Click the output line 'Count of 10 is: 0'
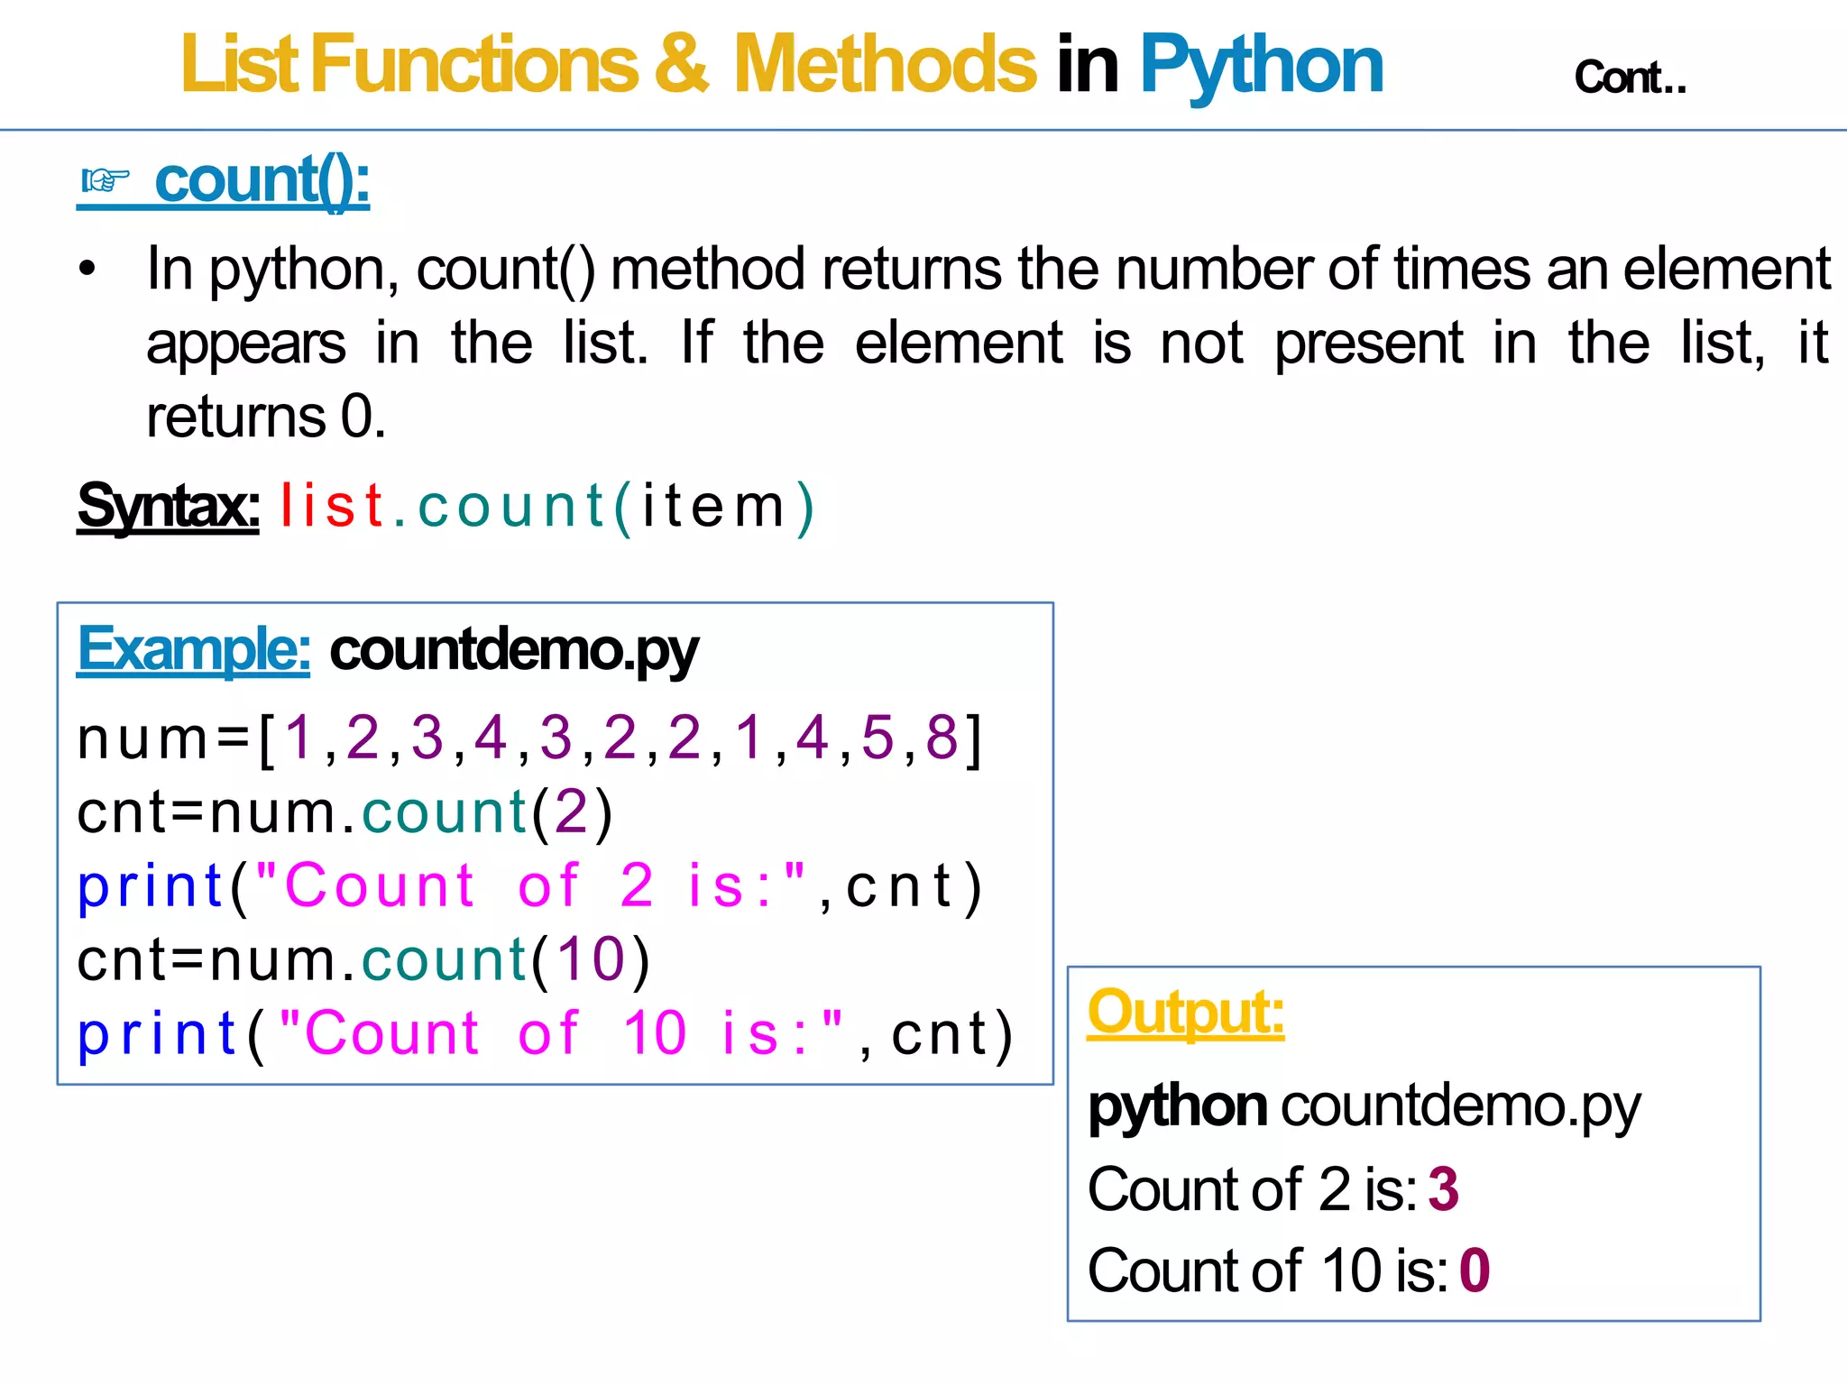This screenshot has height=1385, width=1847. [1289, 1271]
